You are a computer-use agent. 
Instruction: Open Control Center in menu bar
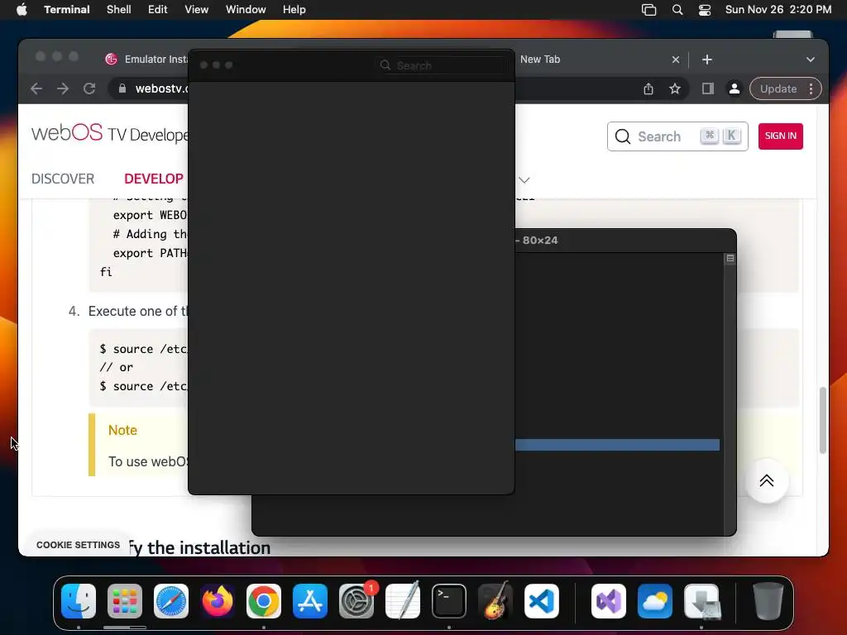tap(705, 10)
